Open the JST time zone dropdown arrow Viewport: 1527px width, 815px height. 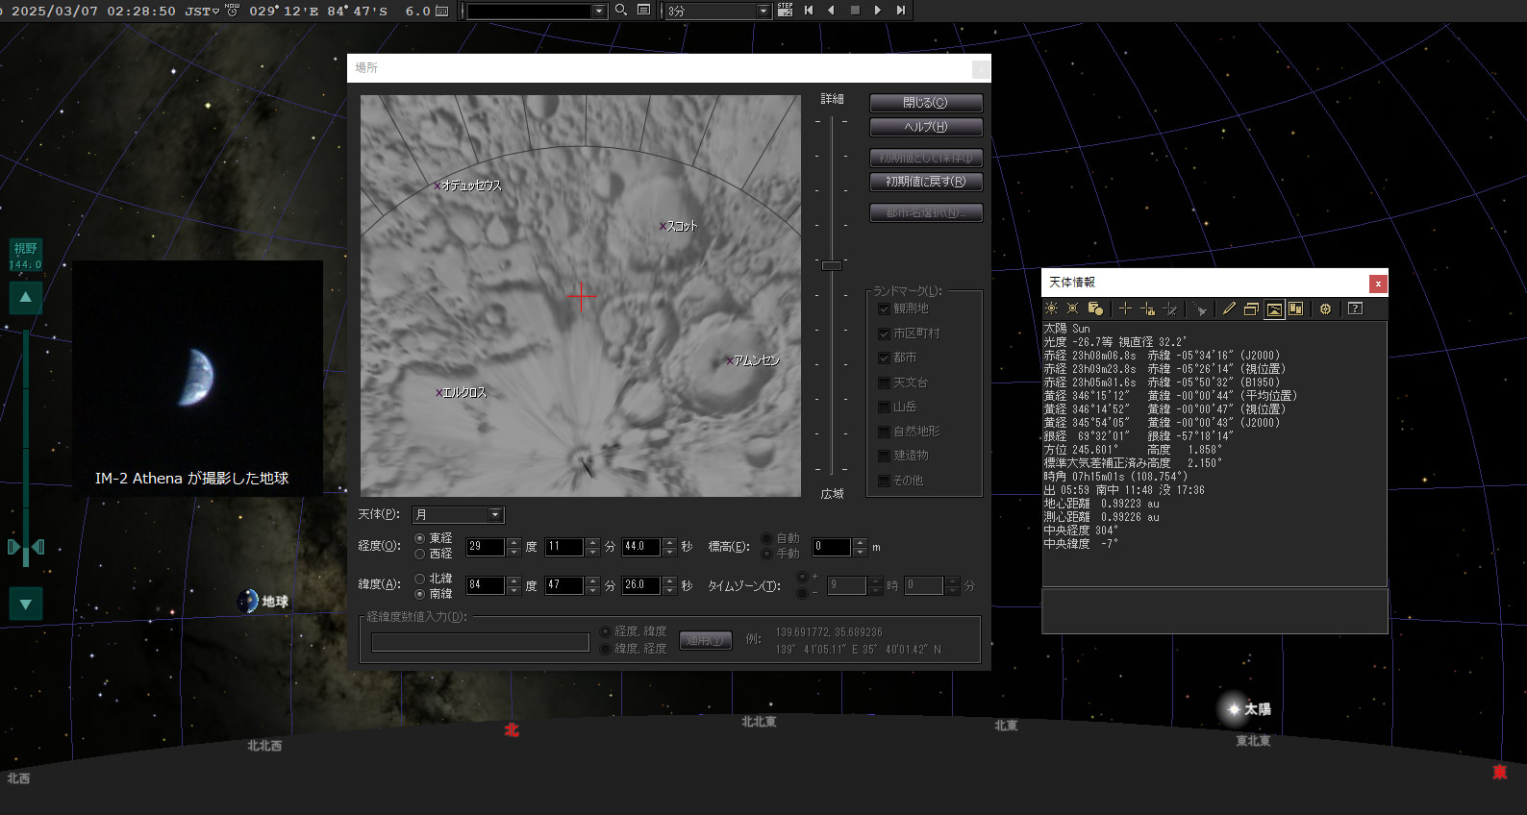[x=216, y=11]
